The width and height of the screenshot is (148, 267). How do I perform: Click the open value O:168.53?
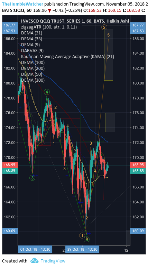click(92, 10)
